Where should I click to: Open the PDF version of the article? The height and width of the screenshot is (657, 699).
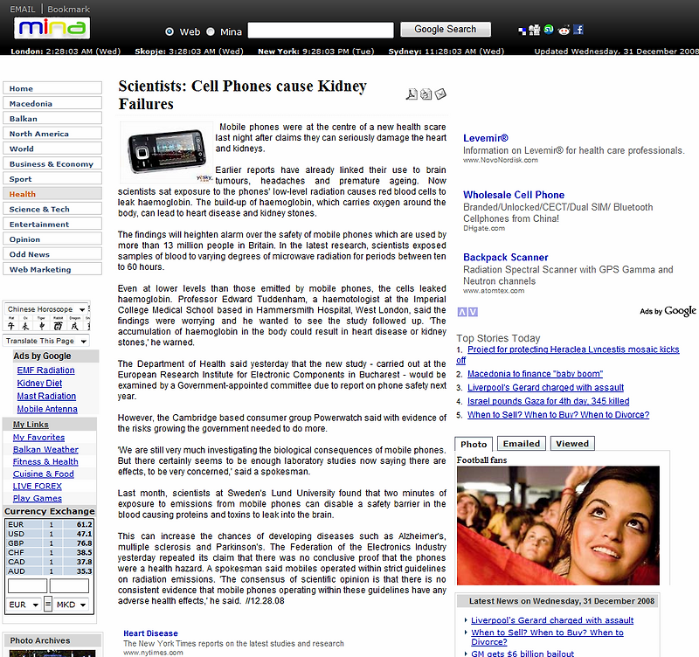coord(412,94)
